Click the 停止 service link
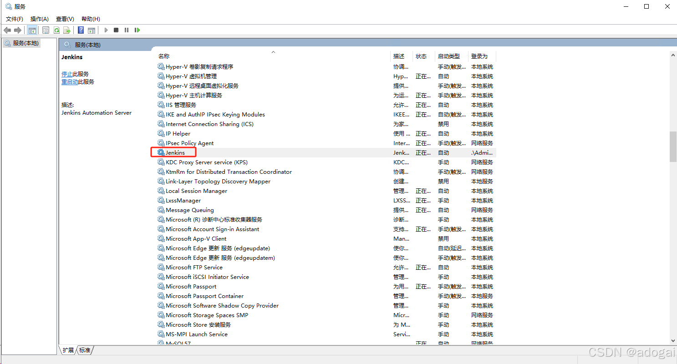The height and width of the screenshot is (364, 677). point(67,74)
